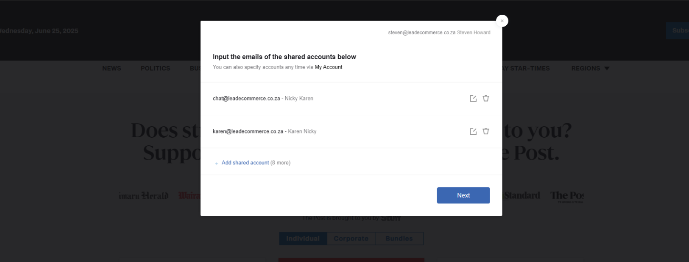Viewport: 689px width, 262px height.
Task: Go to the News section
Action: [x=112, y=69]
